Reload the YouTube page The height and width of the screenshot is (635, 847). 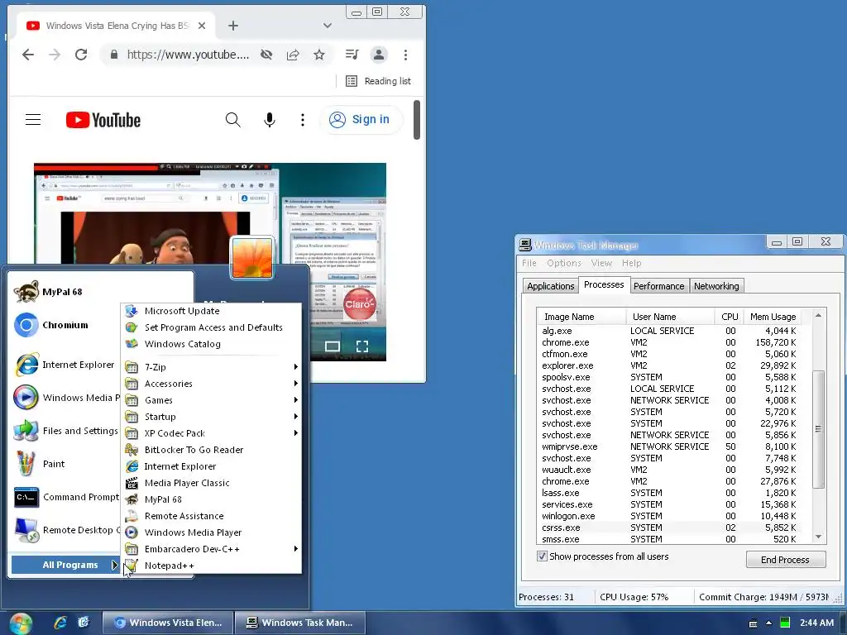(81, 55)
